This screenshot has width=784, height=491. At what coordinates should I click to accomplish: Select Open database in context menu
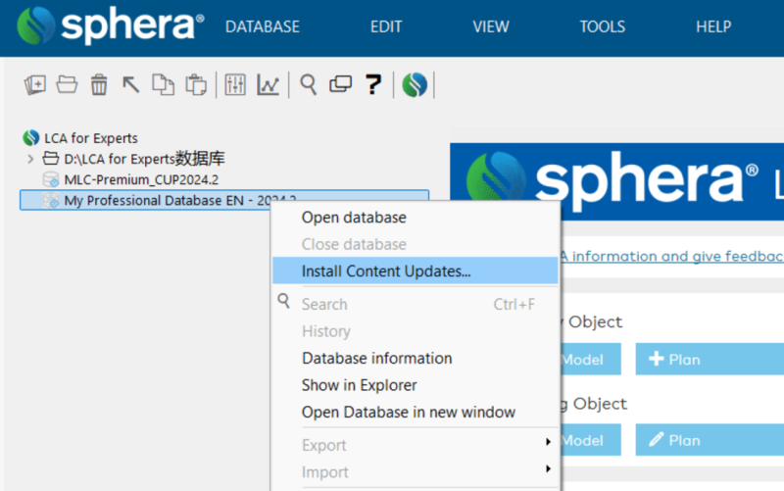point(354,218)
